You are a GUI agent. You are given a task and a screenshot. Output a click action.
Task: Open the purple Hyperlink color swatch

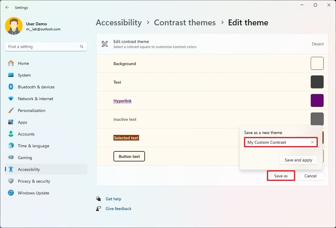pyautogui.click(x=317, y=100)
